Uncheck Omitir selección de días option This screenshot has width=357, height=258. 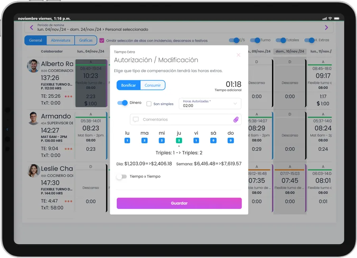[102, 40]
